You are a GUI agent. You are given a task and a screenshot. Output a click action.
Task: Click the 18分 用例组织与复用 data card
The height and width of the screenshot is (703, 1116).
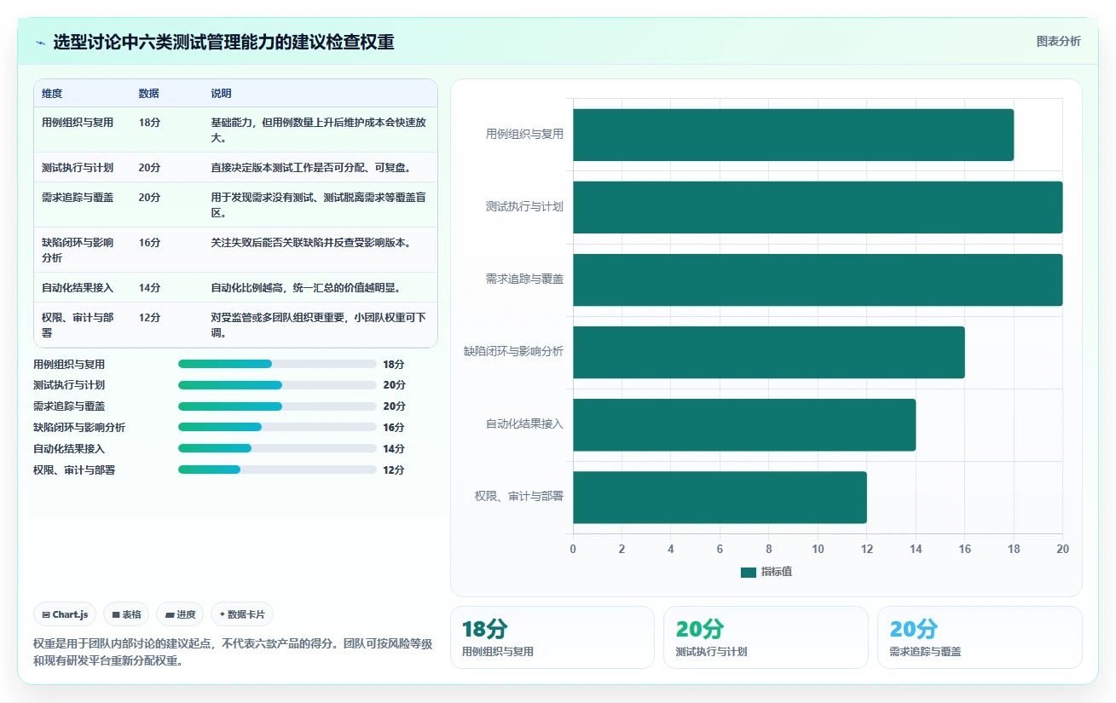(x=552, y=637)
